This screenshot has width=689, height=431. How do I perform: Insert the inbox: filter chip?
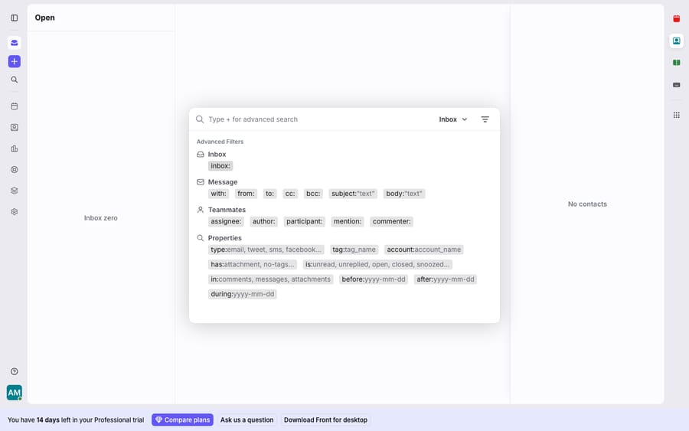220,166
